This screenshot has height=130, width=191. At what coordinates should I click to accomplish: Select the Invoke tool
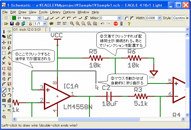coord(9,84)
